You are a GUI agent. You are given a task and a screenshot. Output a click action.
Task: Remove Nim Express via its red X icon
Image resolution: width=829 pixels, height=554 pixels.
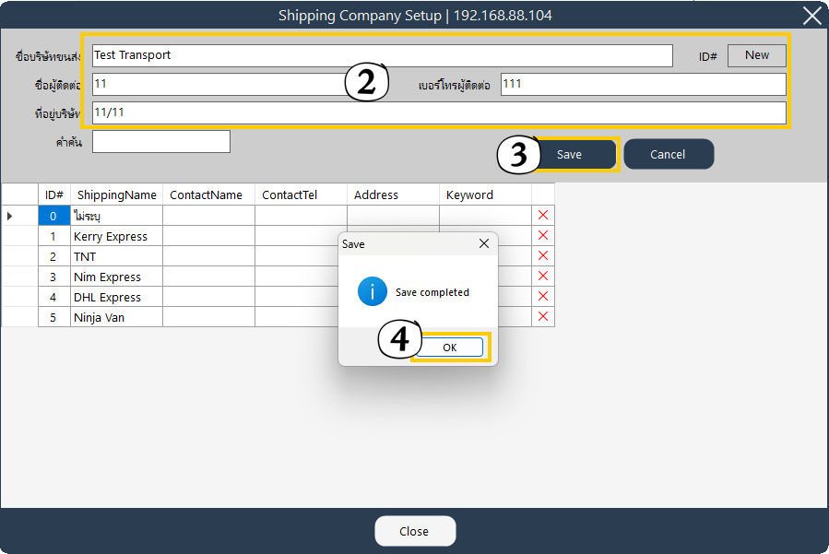pos(543,277)
